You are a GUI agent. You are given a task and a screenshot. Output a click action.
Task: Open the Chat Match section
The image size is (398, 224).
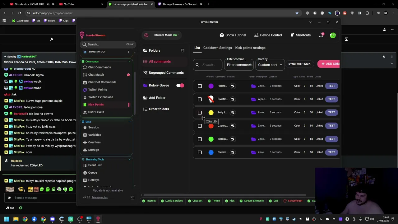(x=96, y=75)
